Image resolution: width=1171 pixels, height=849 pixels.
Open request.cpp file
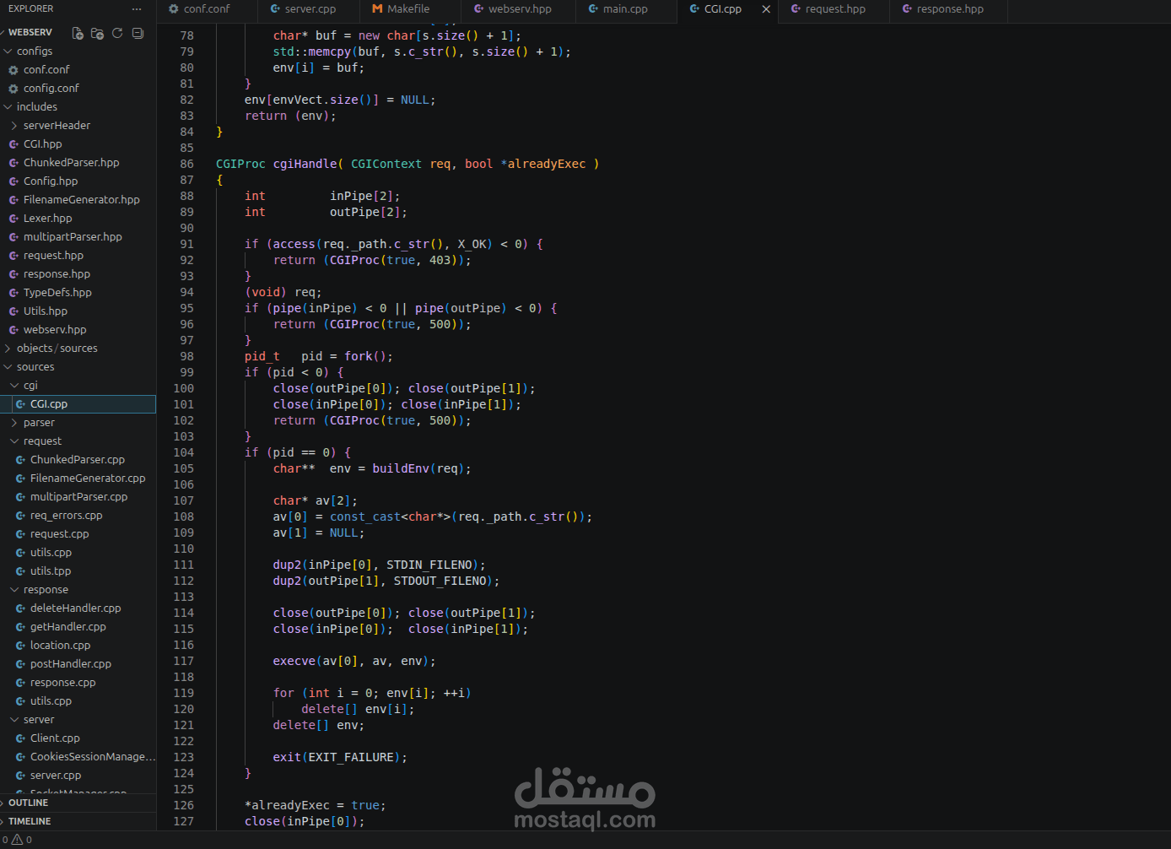(59, 534)
